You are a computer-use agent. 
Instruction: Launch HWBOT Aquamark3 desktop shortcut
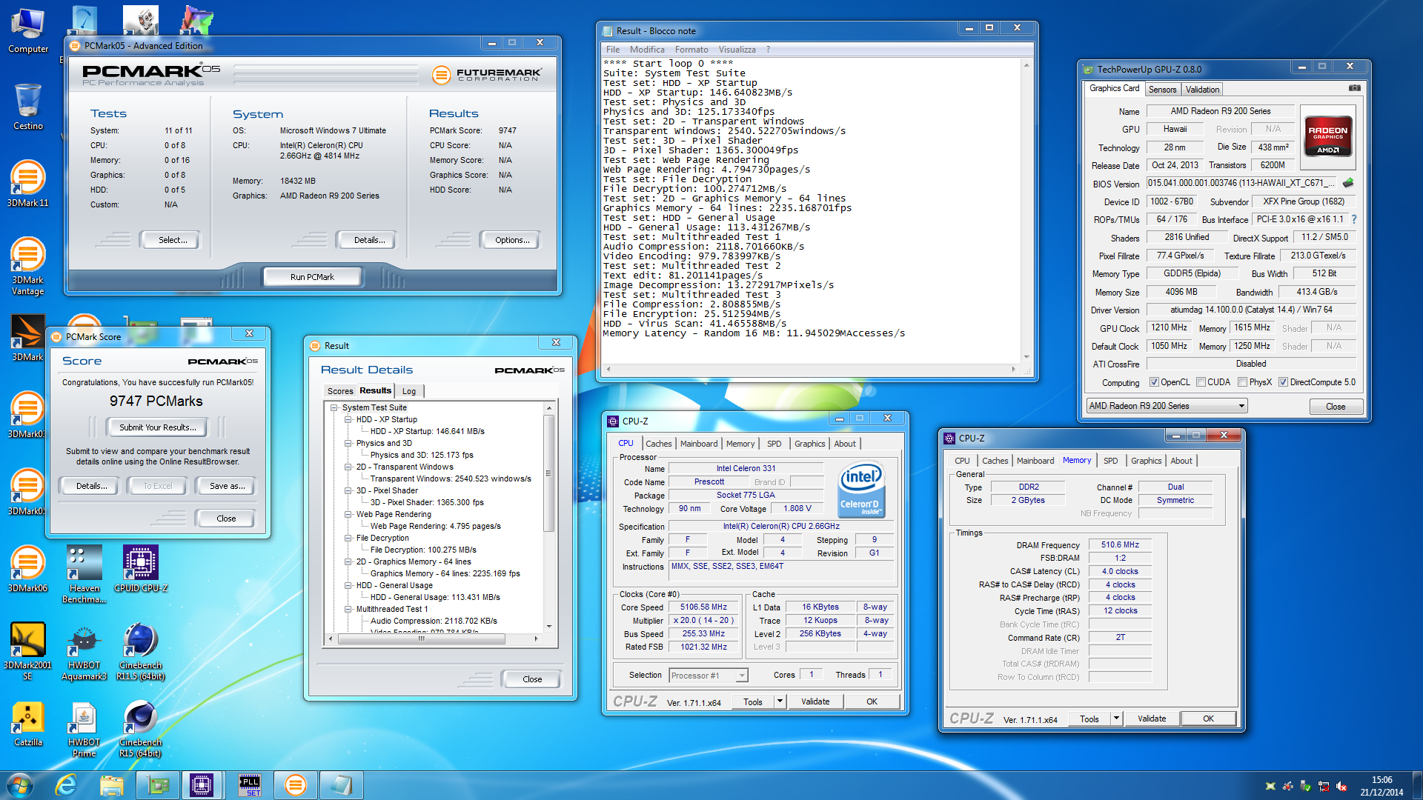84,651
